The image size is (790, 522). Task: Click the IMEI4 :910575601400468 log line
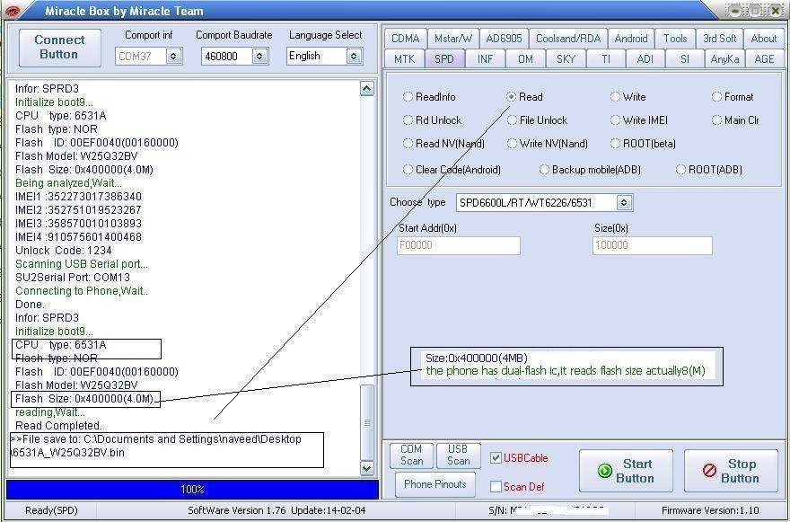pos(78,237)
